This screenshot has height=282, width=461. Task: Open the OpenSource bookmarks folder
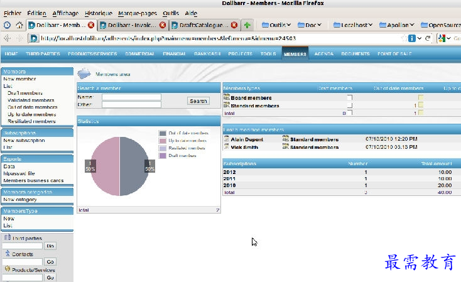tap(441, 25)
